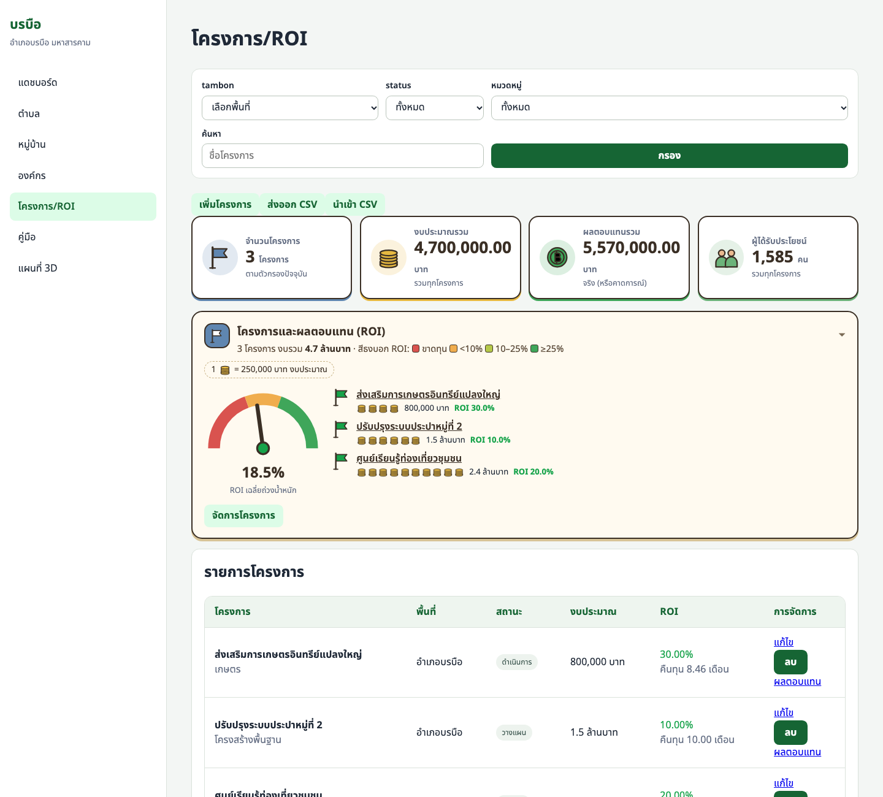This screenshot has height=797, width=883.
Task: Collapse the ROI panel with the arrow
Action: coord(842,335)
